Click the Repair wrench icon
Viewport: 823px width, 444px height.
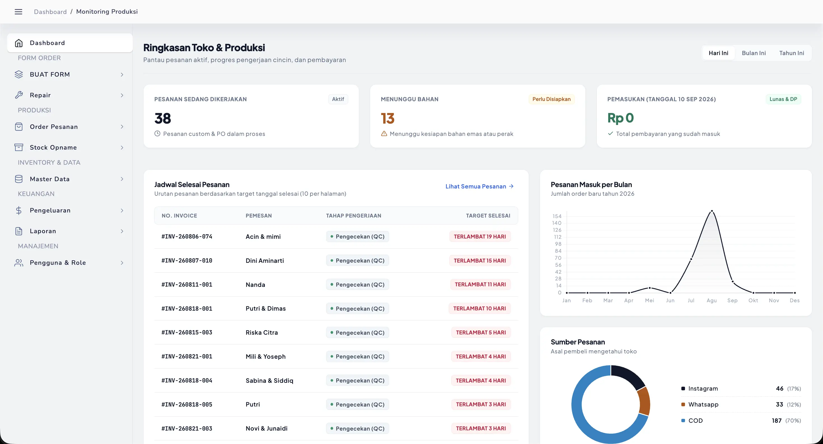(x=19, y=95)
